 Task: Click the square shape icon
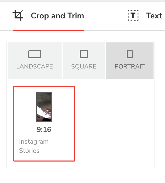pos(84,54)
